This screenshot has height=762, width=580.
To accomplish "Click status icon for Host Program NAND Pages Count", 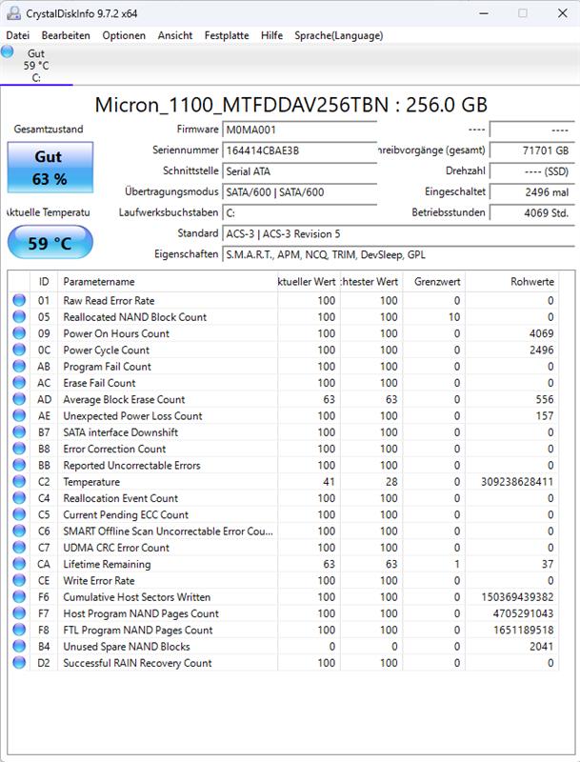I will pyautogui.click(x=19, y=613).
